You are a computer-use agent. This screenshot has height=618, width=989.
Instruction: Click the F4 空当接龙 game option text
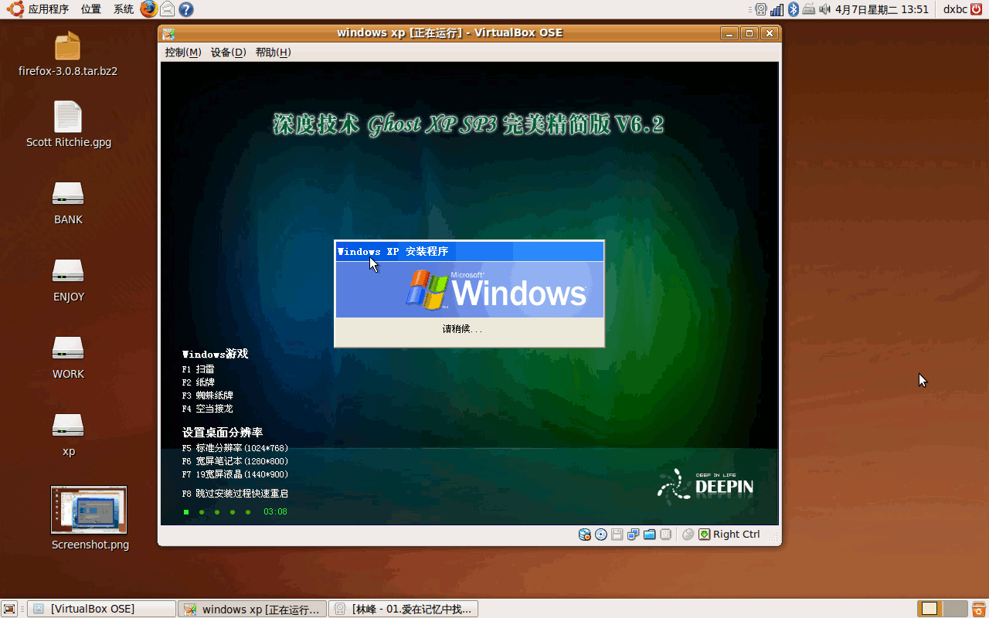tap(208, 409)
